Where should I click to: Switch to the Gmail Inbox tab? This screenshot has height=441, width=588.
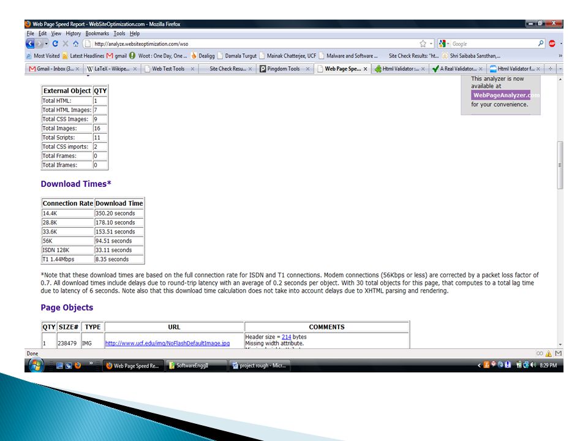54,69
